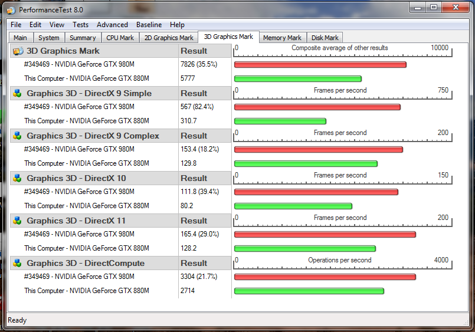Switch to the Memory Mark tab
The height and width of the screenshot is (332, 475).
[x=282, y=38]
